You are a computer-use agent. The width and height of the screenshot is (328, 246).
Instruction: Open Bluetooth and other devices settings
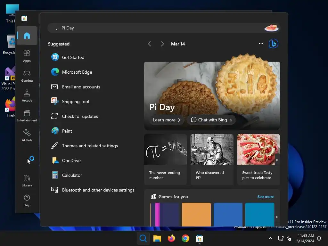click(93, 190)
